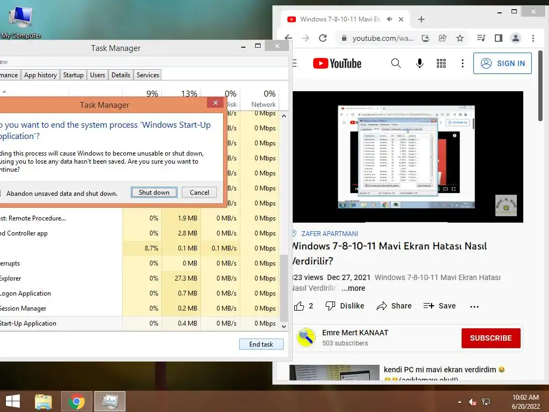Open the Chrome three-dot menu

(x=533, y=38)
